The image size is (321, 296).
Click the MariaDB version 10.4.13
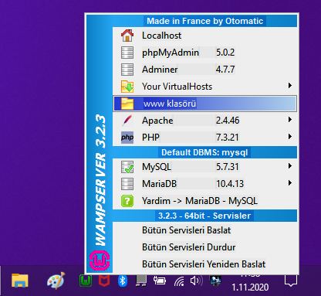tap(230, 184)
